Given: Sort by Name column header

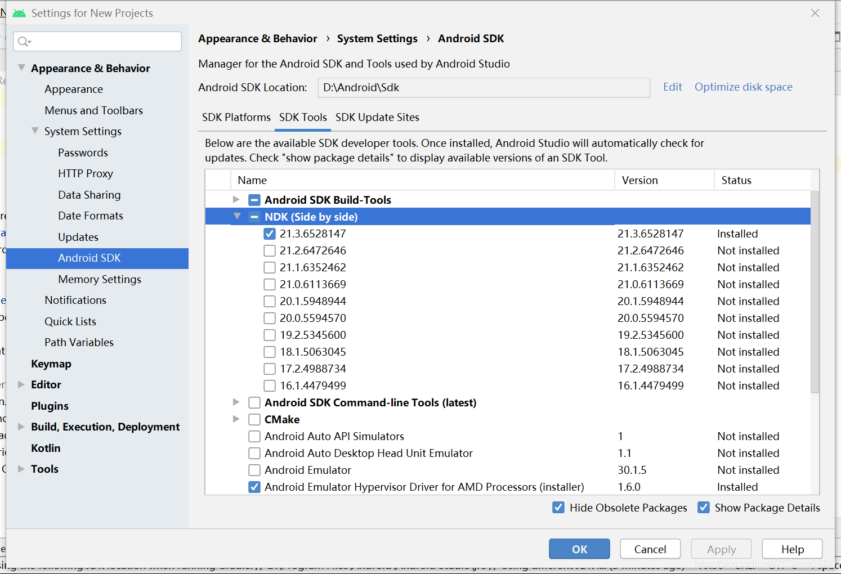Looking at the screenshot, I should 423,180.
